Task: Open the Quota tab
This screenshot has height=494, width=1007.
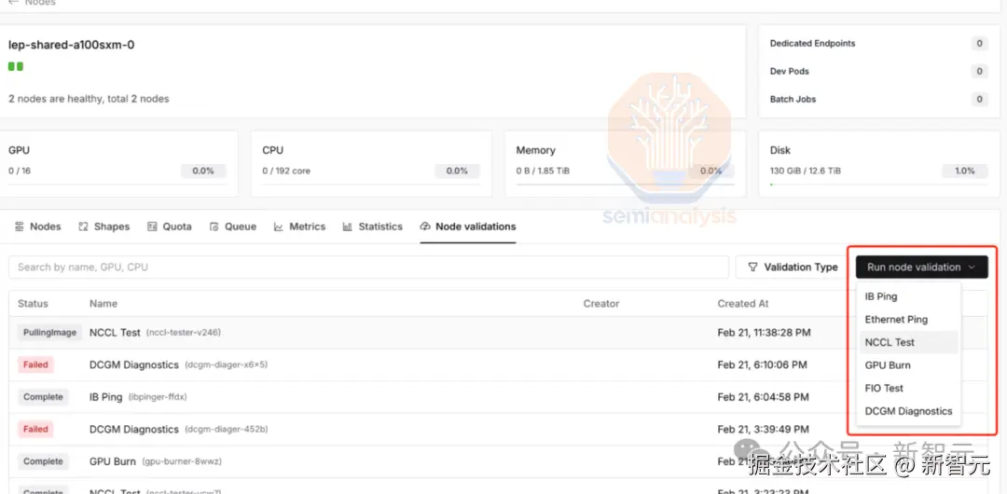Action: click(x=170, y=226)
